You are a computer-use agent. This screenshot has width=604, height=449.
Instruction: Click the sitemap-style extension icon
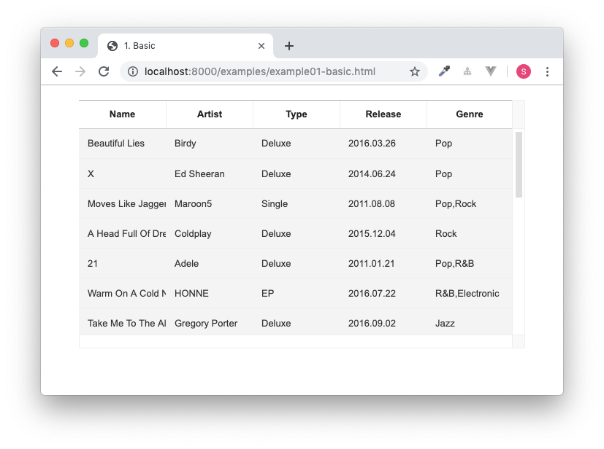click(467, 71)
